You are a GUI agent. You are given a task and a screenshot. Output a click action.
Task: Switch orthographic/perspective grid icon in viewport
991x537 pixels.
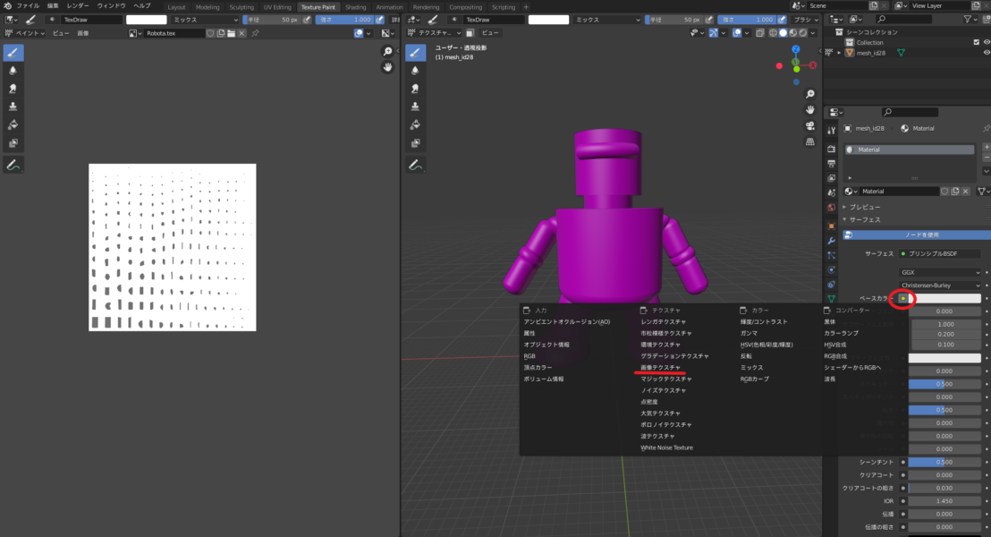click(810, 141)
